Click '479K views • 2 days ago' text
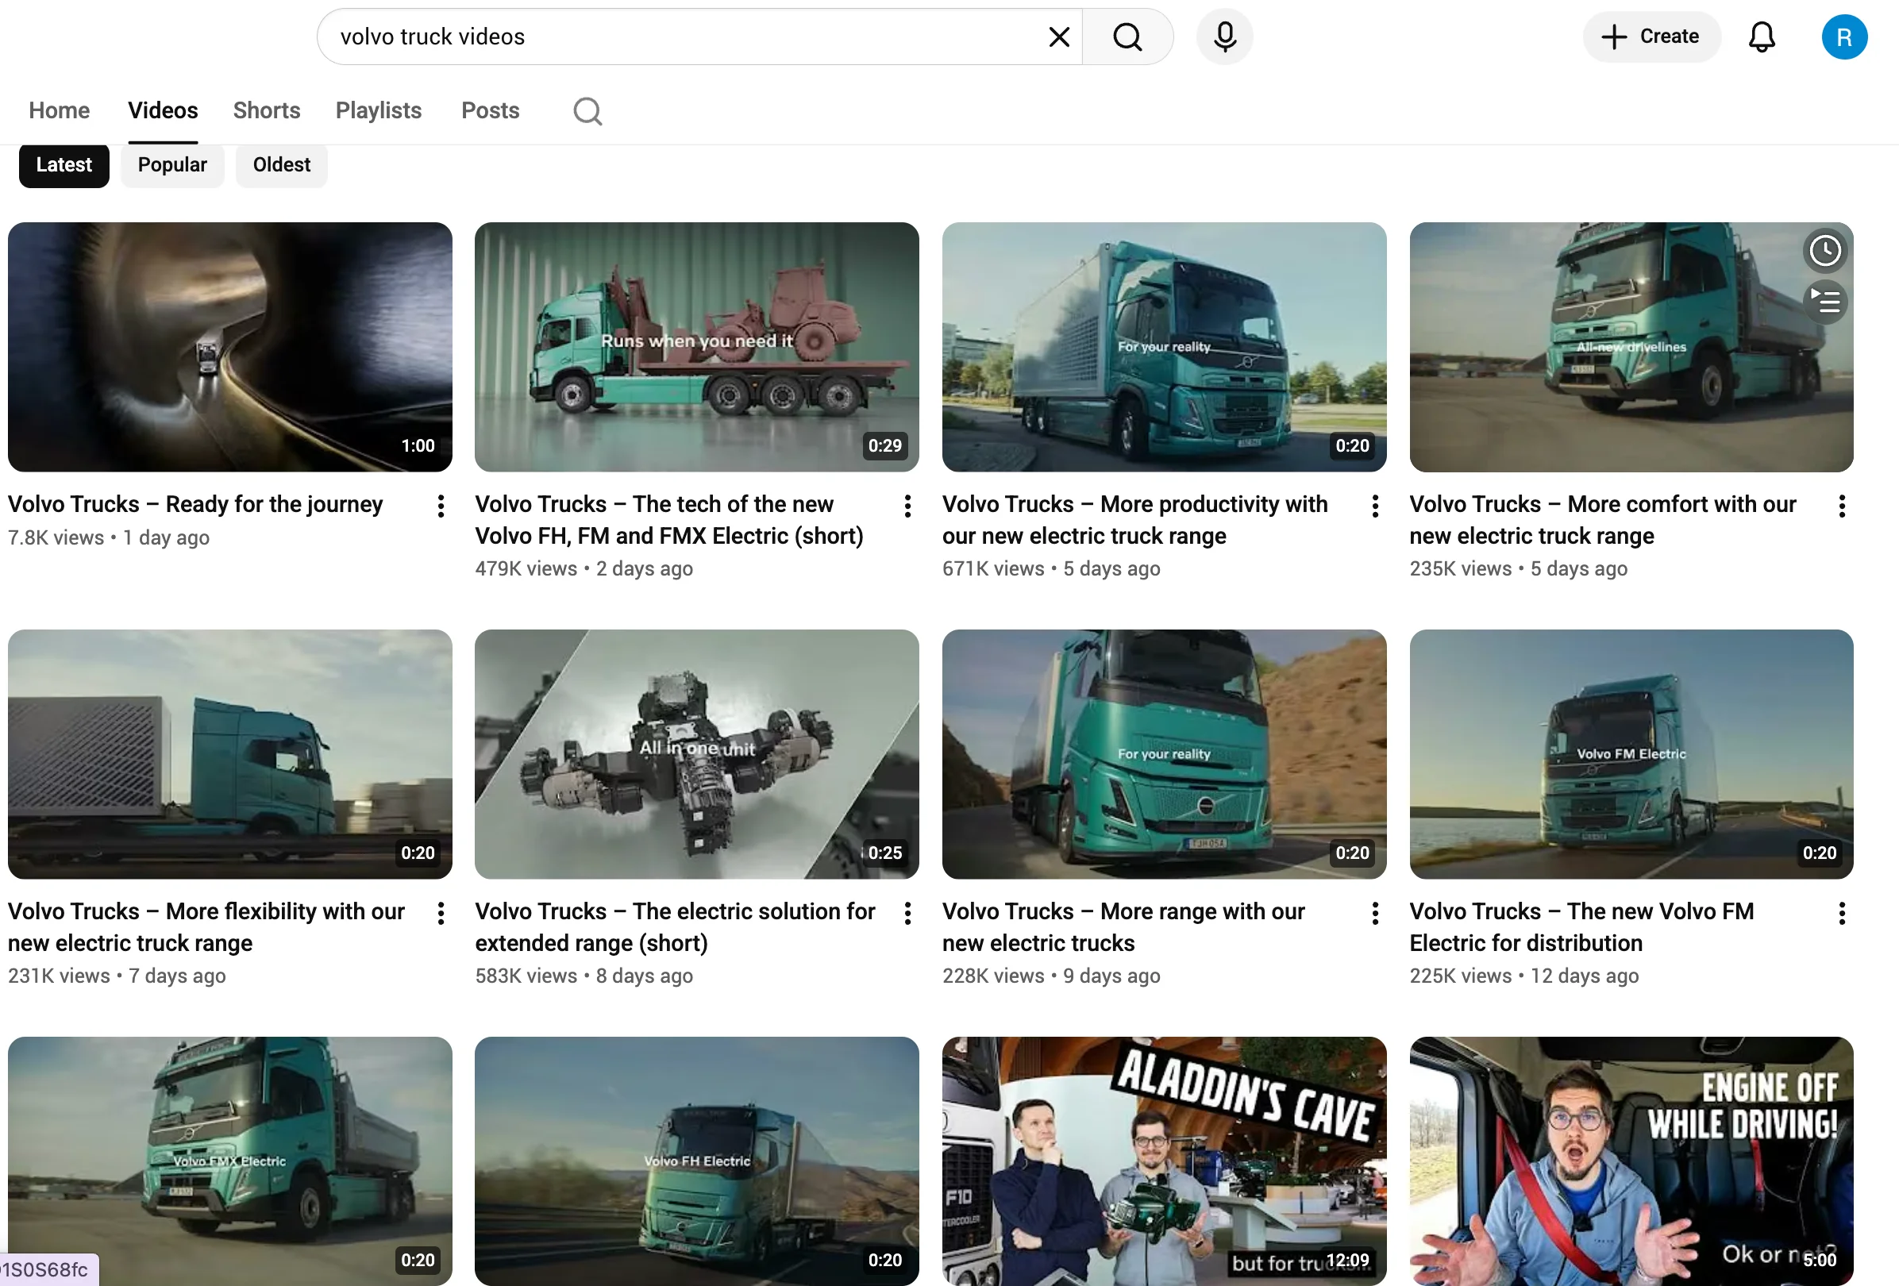This screenshot has height=1286, width=1899. [x=584, y=568]
